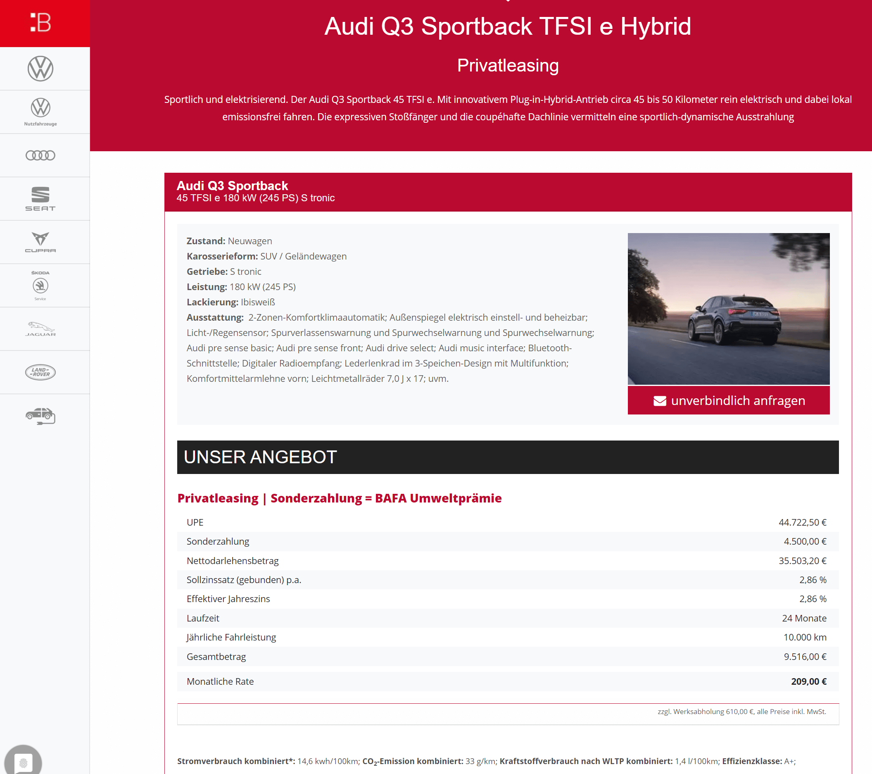Open the CUPRA brand icon

point(40,242)
